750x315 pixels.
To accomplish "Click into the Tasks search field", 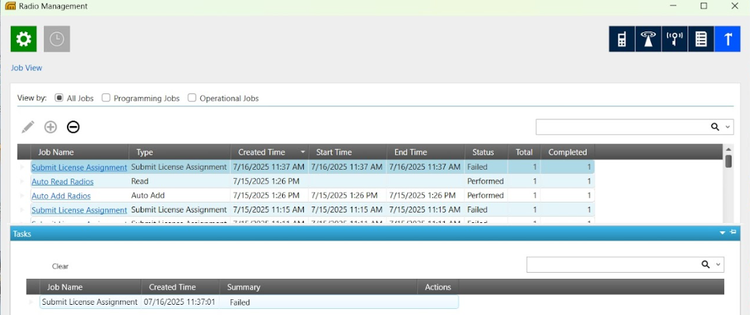I will 613,265.
